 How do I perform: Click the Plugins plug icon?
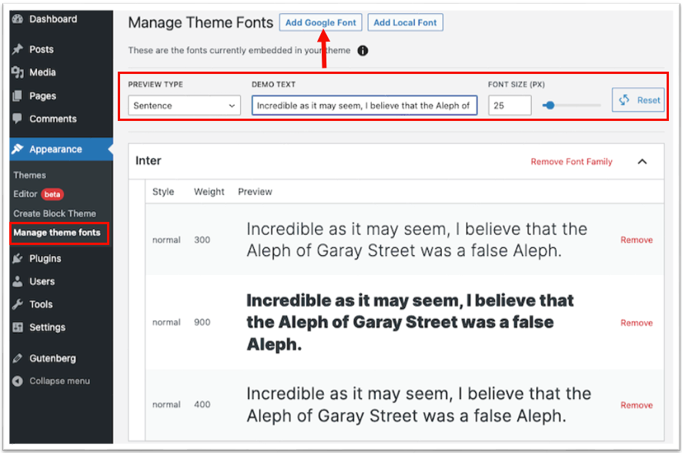18,259
